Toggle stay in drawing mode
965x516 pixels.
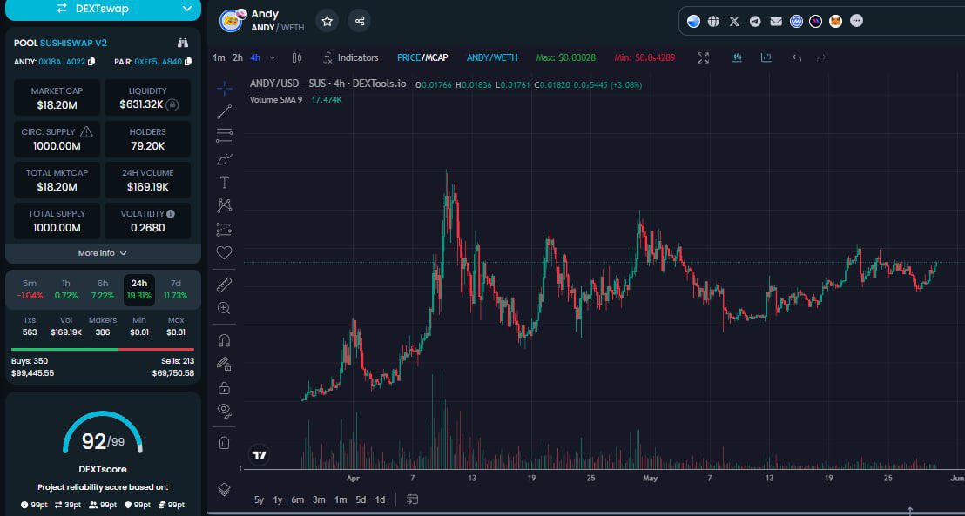click(225, 364)
